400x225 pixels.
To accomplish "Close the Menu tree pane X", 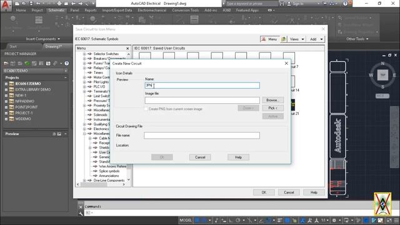I will point(127,48).
